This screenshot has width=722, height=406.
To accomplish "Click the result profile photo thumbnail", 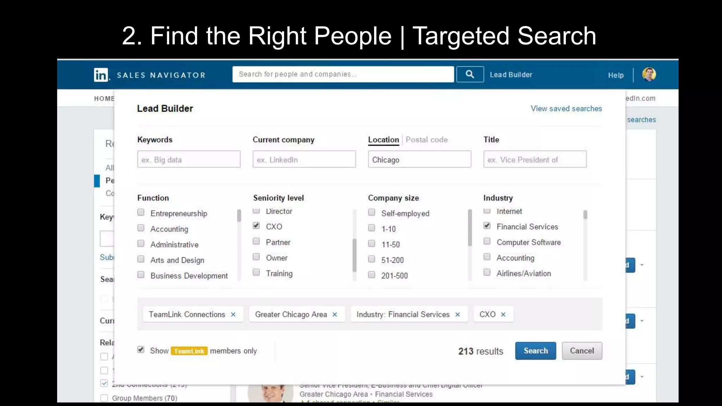I will point(271,394).
